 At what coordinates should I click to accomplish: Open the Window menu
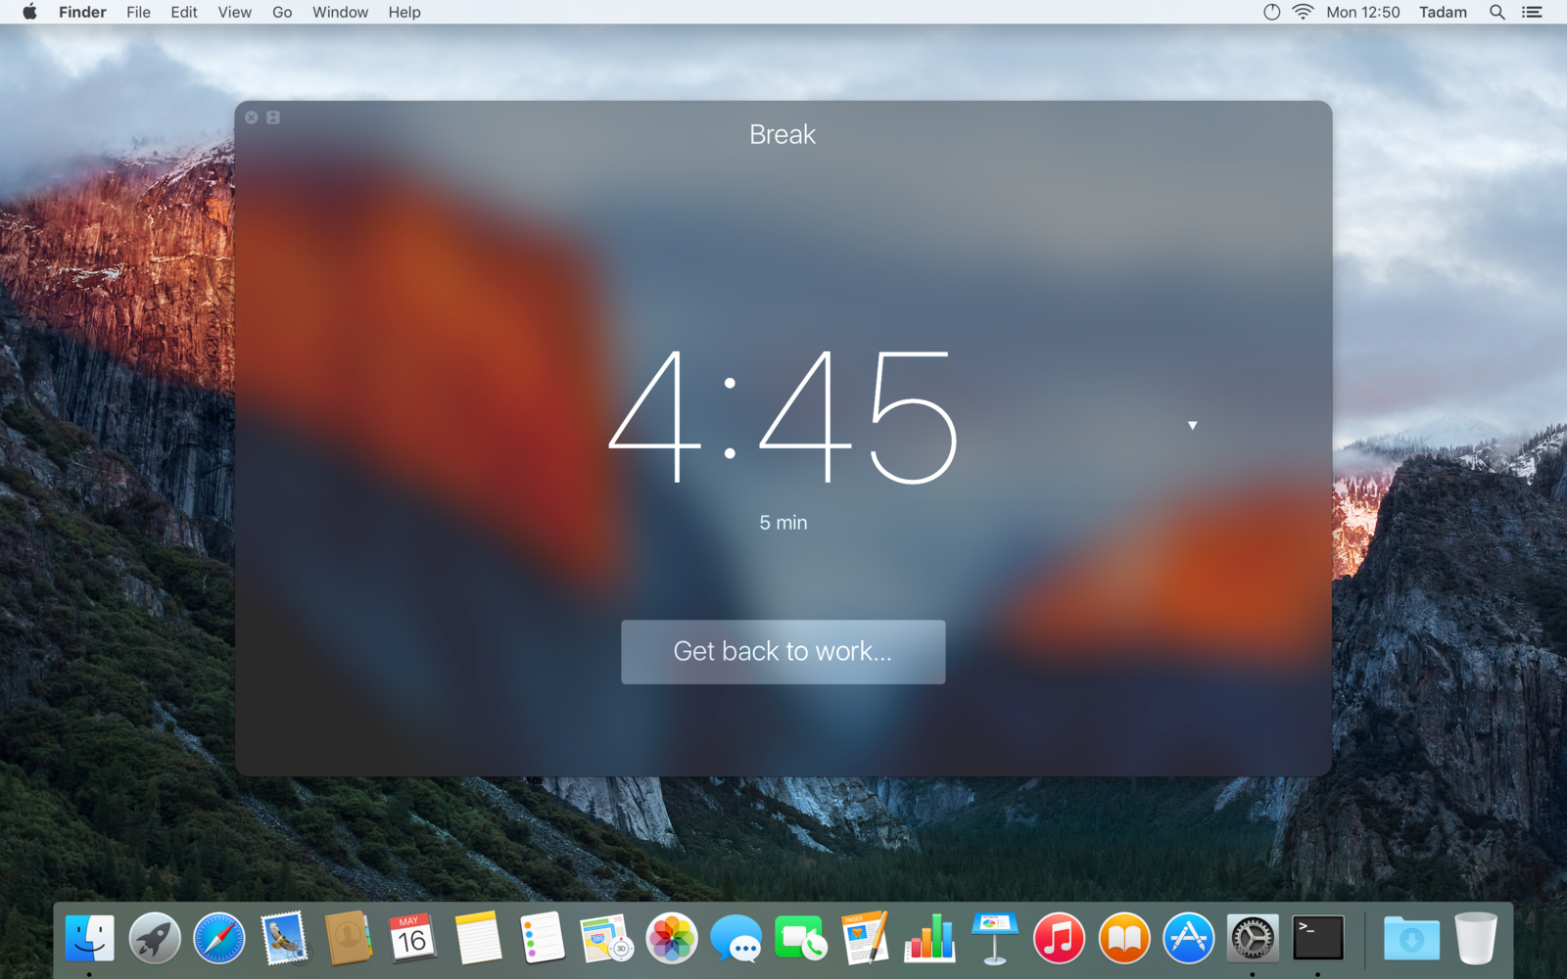click(x=340, y=12)
